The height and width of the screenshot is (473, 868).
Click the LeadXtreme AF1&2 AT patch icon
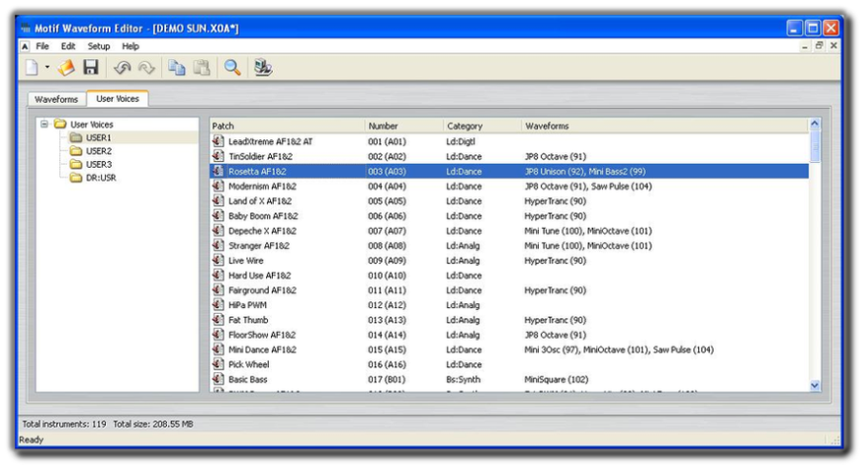tap(218, 141)
